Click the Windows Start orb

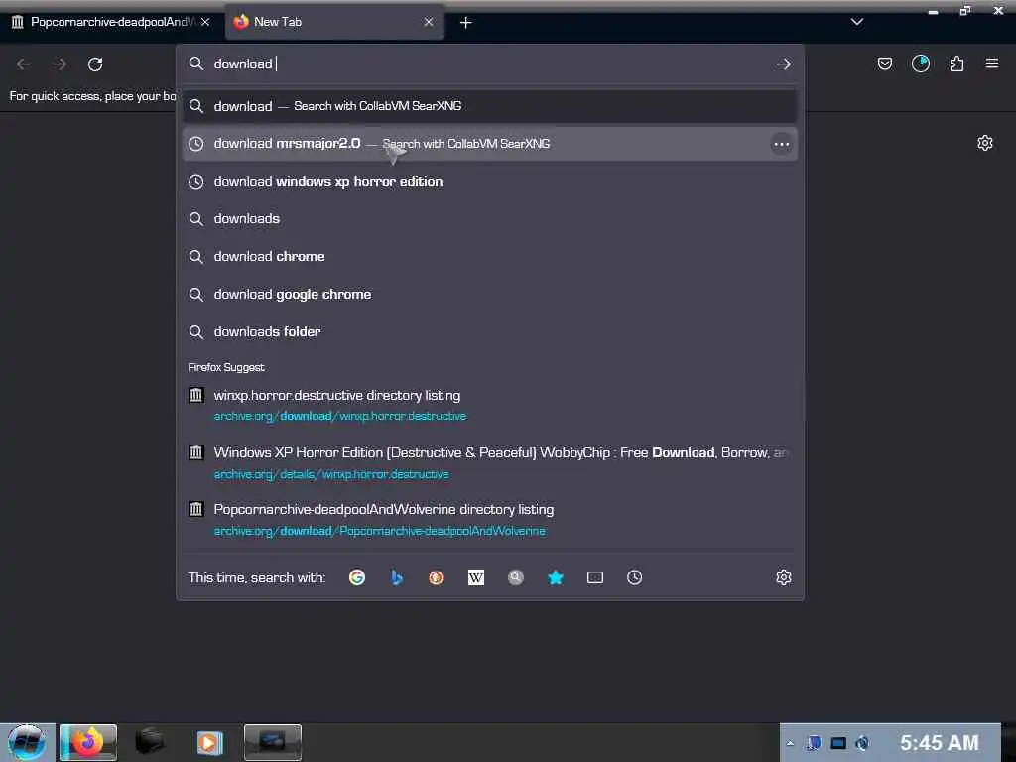coord(27,742)
